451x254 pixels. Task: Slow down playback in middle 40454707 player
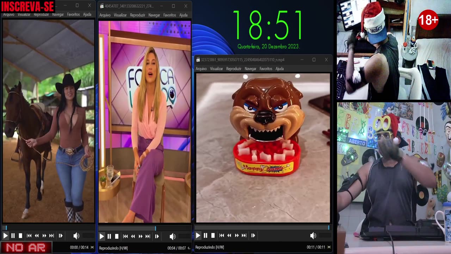133,236
